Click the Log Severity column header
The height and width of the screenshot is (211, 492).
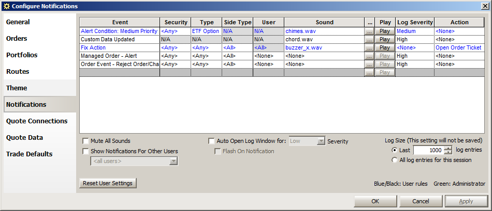[x=415, y=22]
